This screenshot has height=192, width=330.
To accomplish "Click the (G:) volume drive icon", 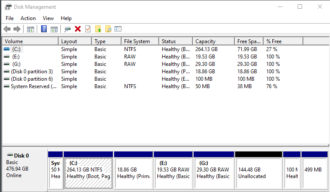I will pyautogui.click(x=7, y=64).
